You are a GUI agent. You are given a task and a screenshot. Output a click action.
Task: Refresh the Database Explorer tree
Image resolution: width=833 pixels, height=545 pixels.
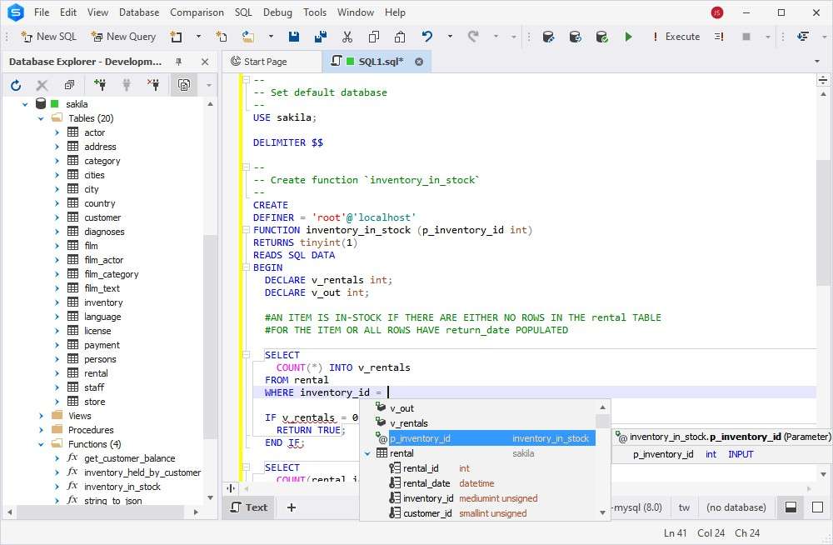[16, 85]
